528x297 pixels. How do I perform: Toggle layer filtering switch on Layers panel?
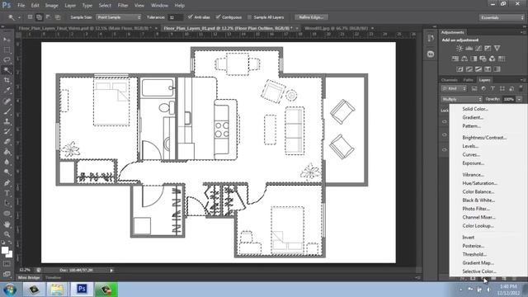[x=521, y=88]
